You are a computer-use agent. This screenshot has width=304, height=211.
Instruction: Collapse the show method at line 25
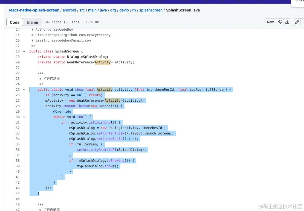(24, 89)
